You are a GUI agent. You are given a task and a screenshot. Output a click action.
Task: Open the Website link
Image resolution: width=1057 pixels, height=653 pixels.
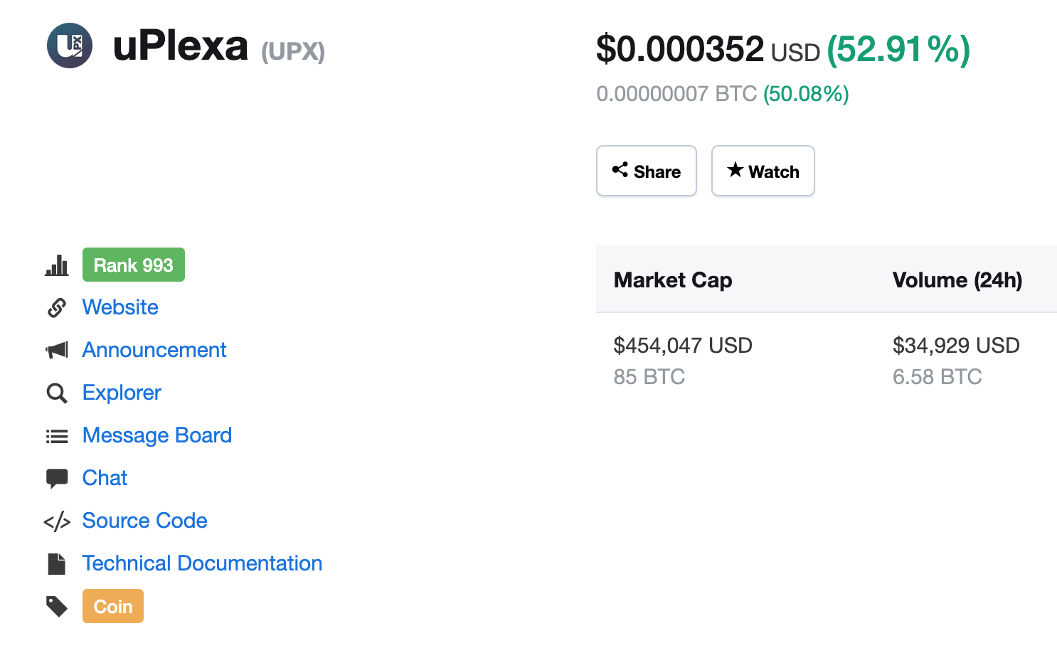click(x=120, y=307)
